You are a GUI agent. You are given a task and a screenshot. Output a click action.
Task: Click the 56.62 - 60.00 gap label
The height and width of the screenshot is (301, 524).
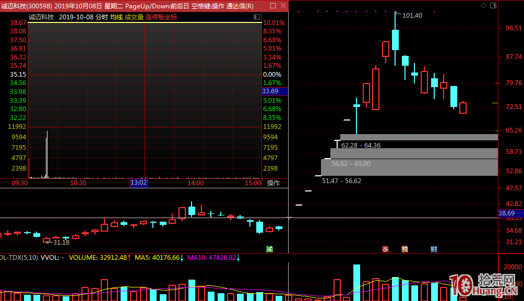[351, 164]
